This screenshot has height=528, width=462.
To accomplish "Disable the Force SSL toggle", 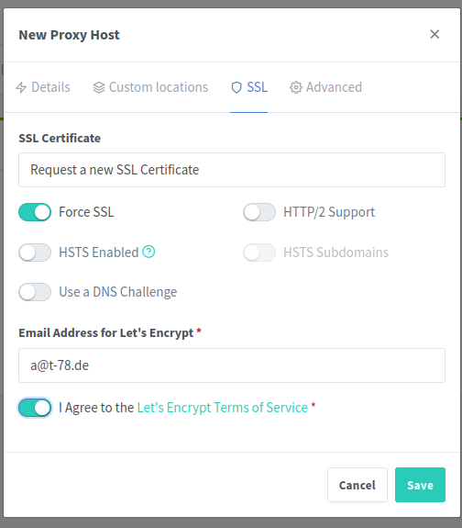I will coord(35,212).
